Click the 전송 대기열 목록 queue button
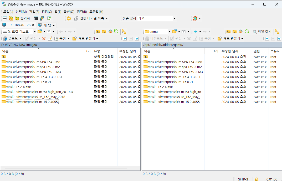Viewport: 282px width, 181px height. pyautogui.click(x=91, y=18)
